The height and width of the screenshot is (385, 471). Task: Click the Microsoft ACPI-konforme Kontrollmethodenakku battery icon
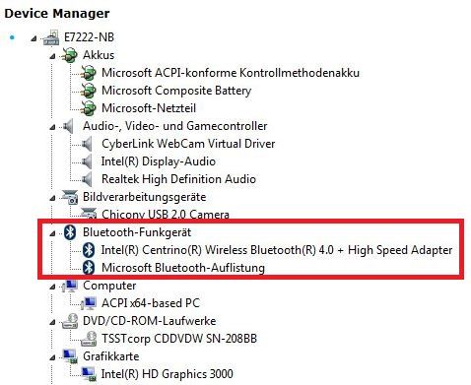[x=89, y=73]
